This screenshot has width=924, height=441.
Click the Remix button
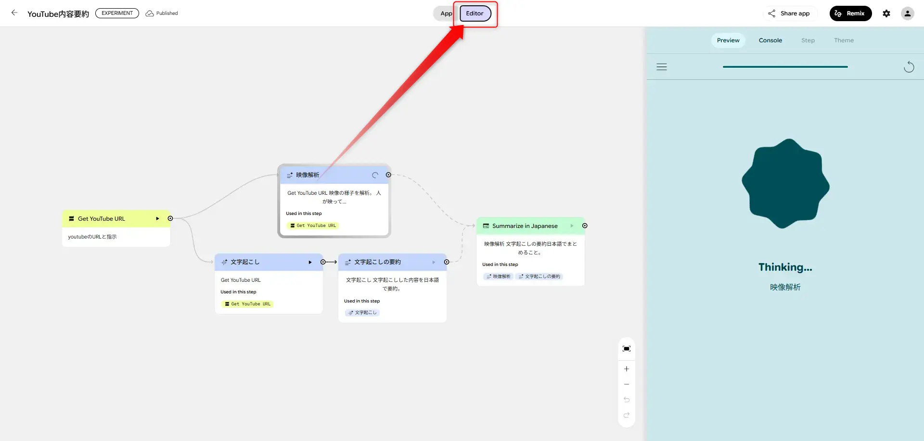click(850, 13)
